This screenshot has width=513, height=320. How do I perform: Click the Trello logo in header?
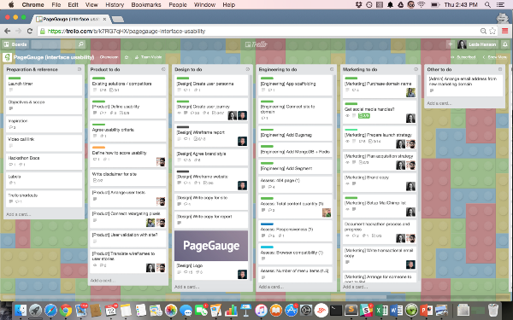point(256,44)
